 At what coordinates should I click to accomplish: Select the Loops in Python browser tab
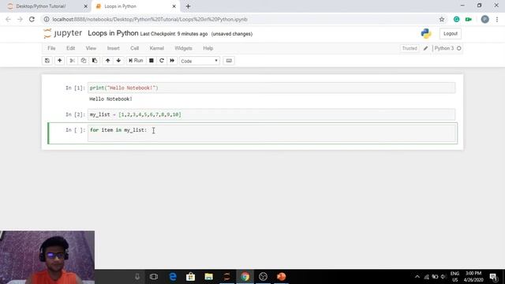tap(135, 6)
